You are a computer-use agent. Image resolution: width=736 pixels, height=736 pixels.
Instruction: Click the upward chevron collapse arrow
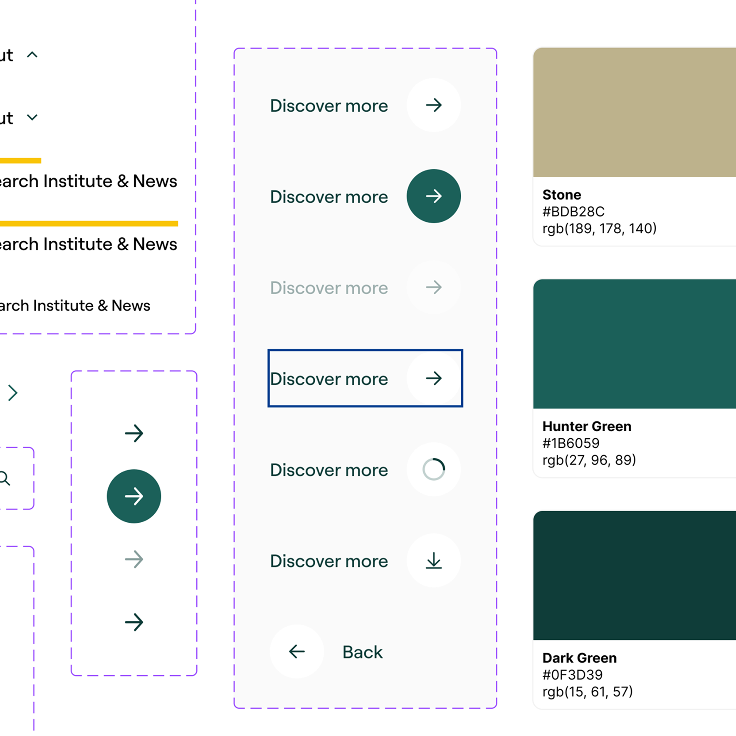(x=32, y=55)
